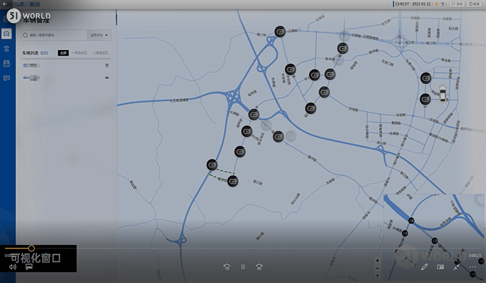Open the vehicle management sidebar icon
The image size is (486, 283).
point(7,33)
